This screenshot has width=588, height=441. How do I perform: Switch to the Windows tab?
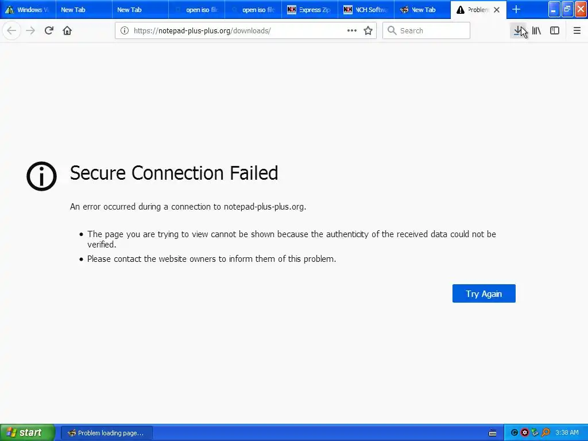pyautogui.click(x=26, y=10)
